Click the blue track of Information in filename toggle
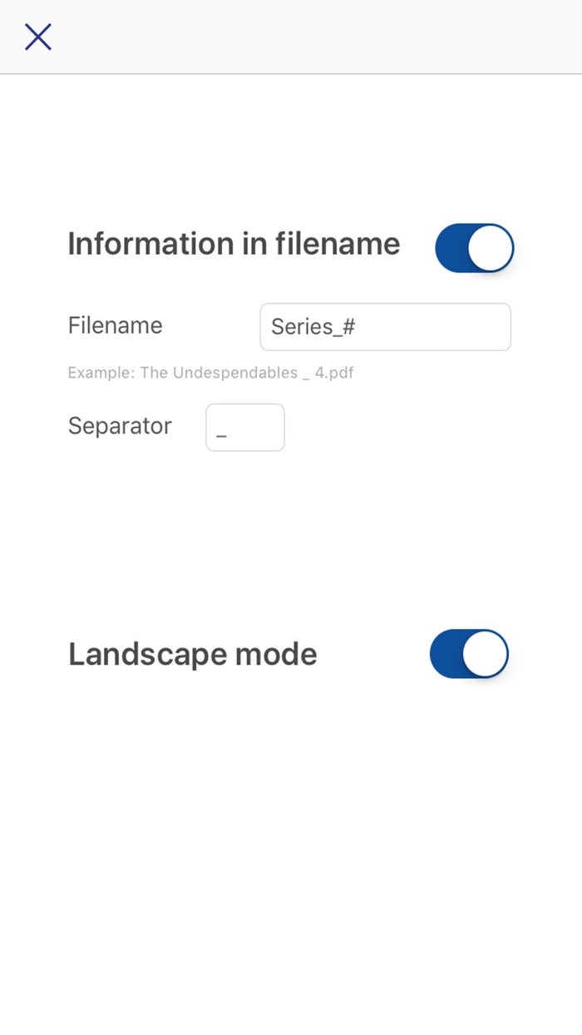The width and height of the screenshot is (582, 1035). click(451, 248)
